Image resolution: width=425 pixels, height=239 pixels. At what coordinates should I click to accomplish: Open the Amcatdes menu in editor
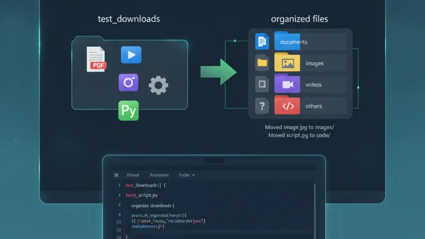pyautogui.click(x=159, y=175)
